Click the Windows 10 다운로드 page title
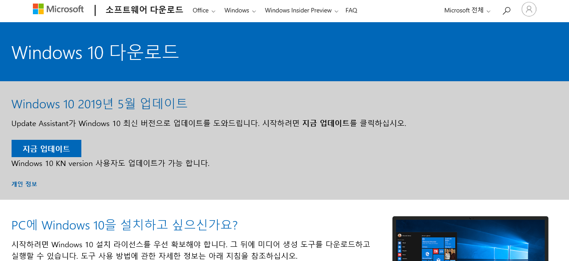Screen dimensions: 569x261 pos(95,52)
